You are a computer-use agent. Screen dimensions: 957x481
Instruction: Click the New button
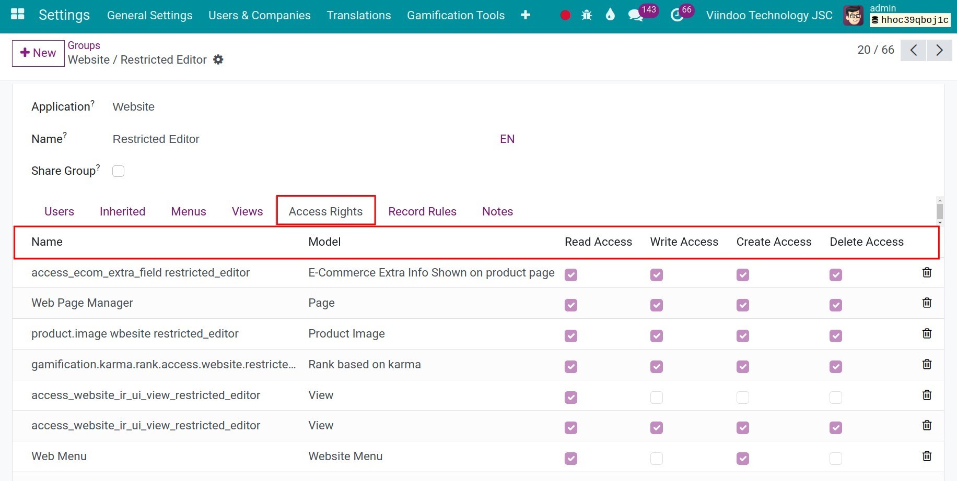[38, 53]
